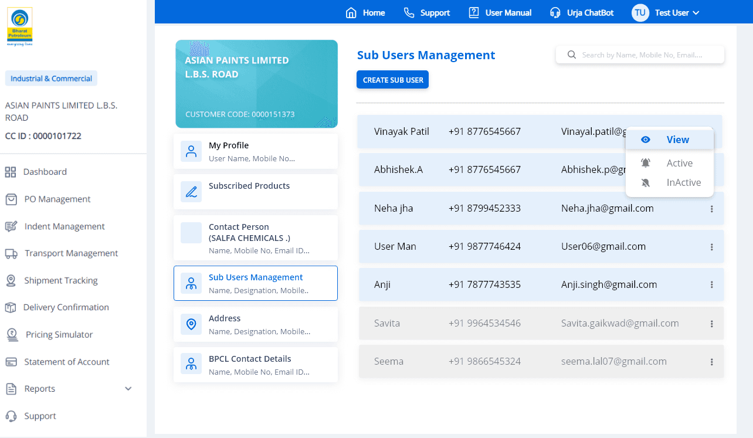Select View in the context menu
The image size is (753, 438).
(x=670, y=140)
